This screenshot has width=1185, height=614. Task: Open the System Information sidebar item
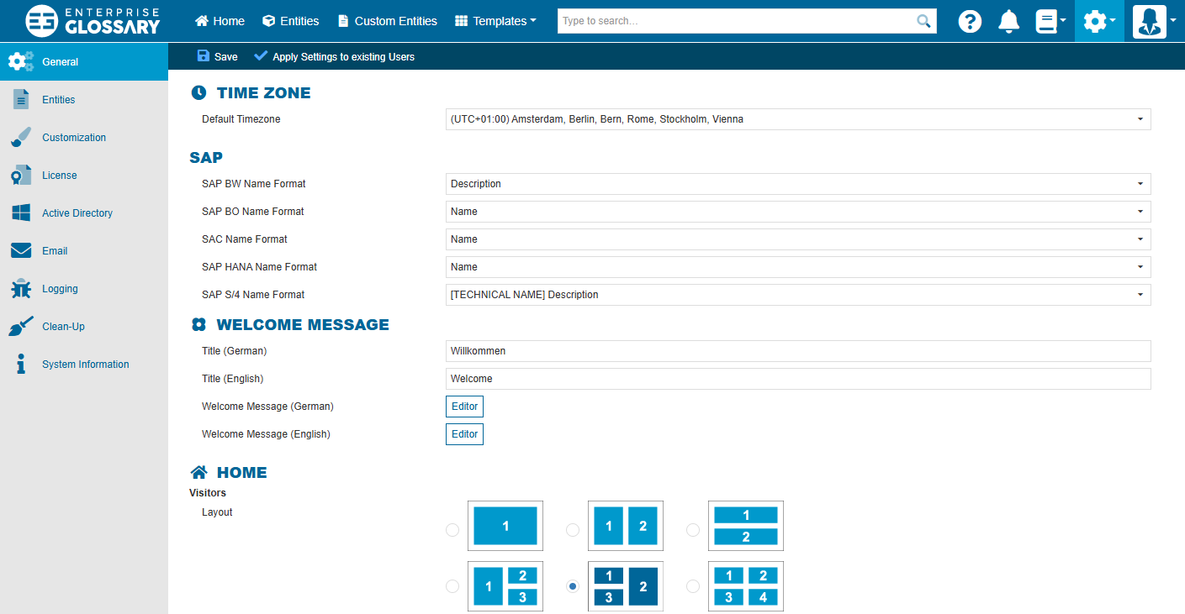click(x=85, y=365)
